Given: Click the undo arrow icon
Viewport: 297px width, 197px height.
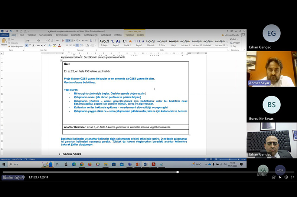Looking at the screenshot, I should click(x=11, y=31).
